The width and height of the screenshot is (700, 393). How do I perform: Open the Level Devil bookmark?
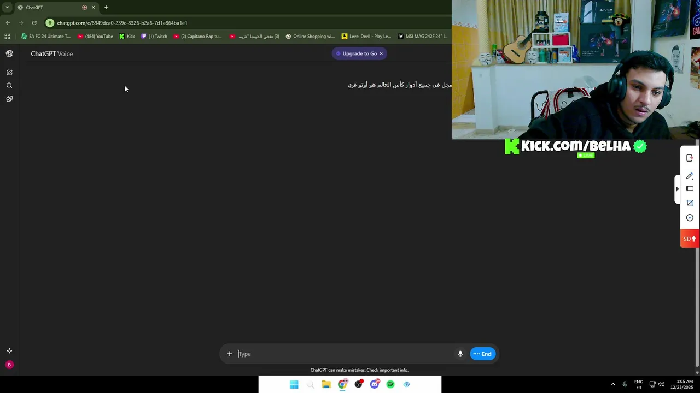coord(366,37)
